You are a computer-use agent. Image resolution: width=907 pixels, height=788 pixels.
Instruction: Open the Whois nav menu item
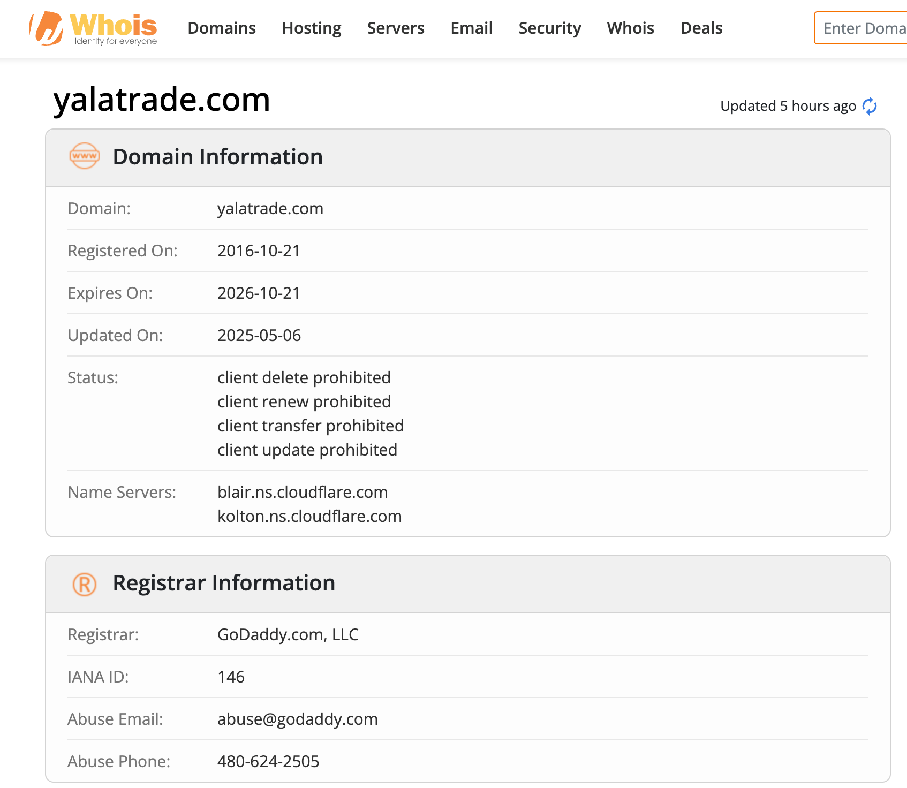[630, 28]
